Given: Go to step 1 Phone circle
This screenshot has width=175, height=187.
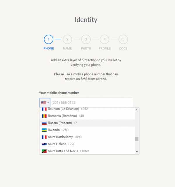Looking at the screenshot, I should (x=49, y=39).
